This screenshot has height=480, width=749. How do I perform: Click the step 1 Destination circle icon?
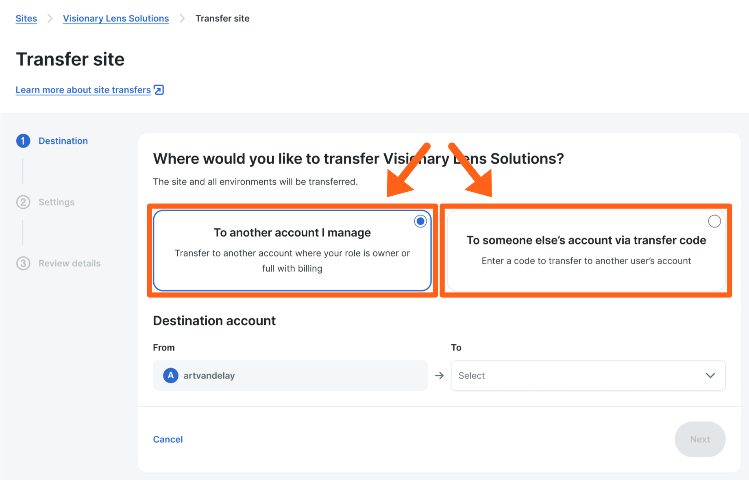(23, 141)
